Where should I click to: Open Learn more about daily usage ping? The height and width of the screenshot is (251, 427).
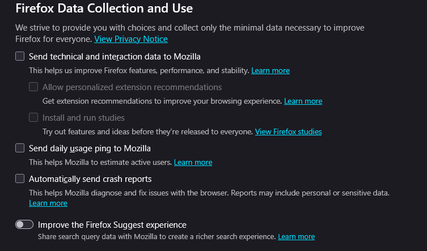(x=193, y=163)
